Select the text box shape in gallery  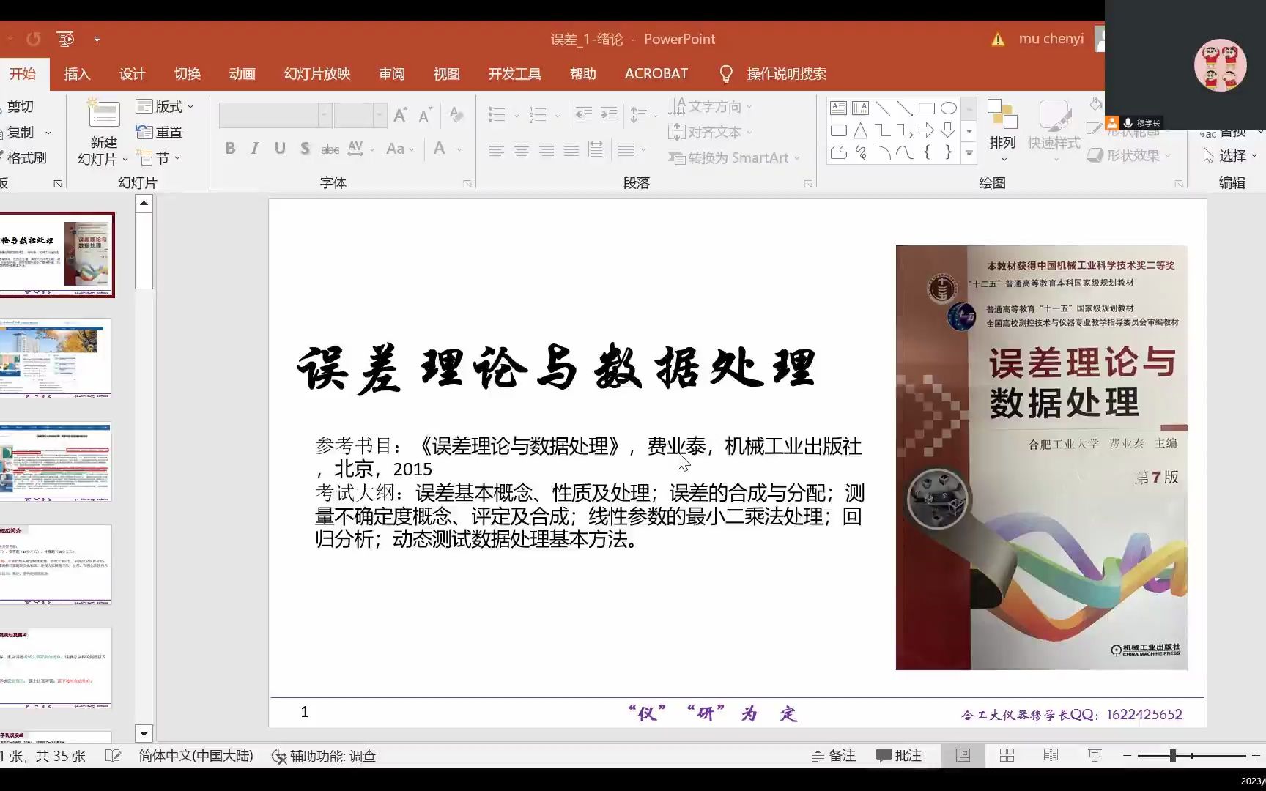(838, 108)
